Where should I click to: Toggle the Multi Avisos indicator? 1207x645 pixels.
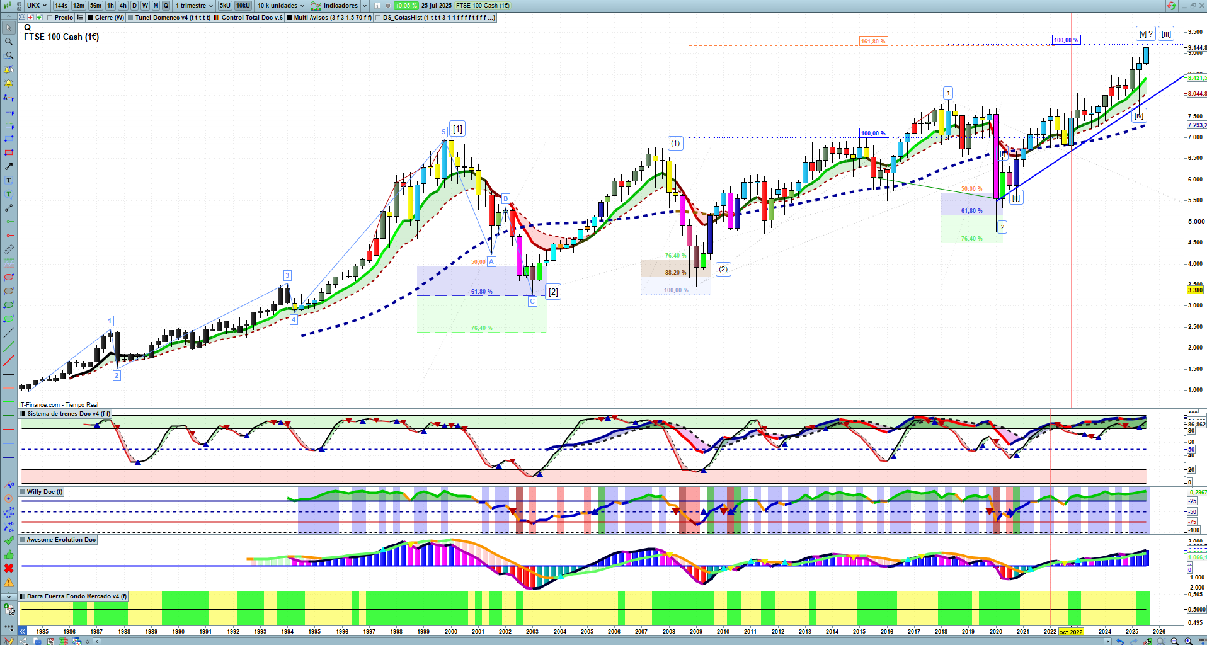(x=329, y=18)
